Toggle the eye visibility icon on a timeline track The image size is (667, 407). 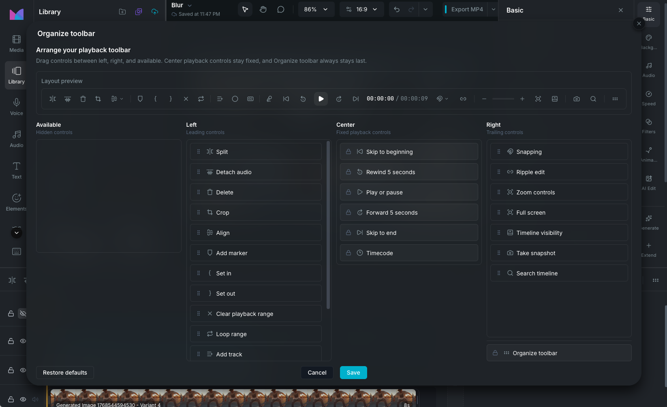click(x=23, y=341)
